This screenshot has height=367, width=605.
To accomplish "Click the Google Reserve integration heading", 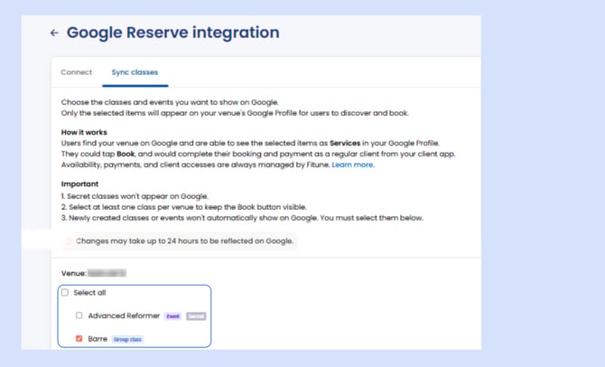I will [x=172, y=33].
